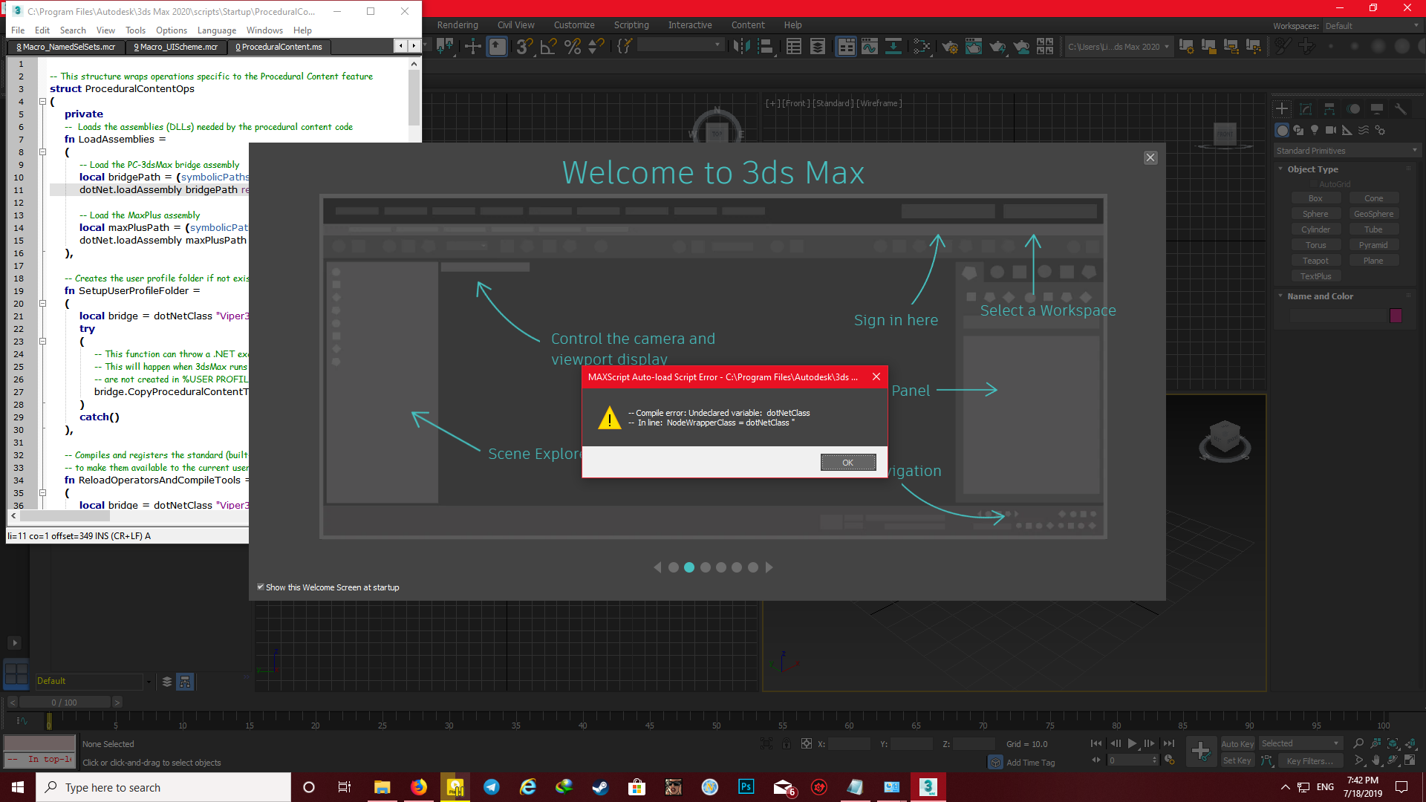Open Tools menu in script editor

pos(135,30)
